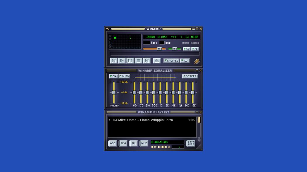Image resolution: width=307 pixels, height=172 pixels.
Task: Click the 170 Hz band slider
Action: 141,92
